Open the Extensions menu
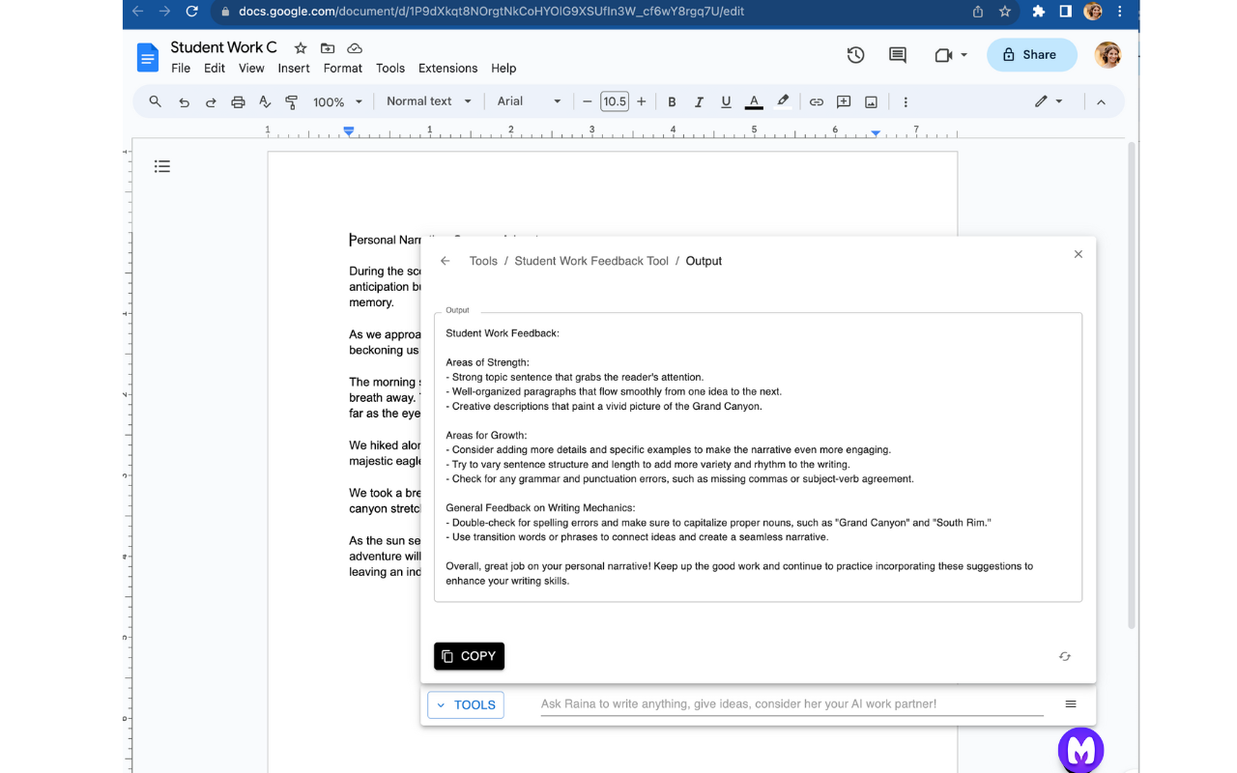 [447, 69]
